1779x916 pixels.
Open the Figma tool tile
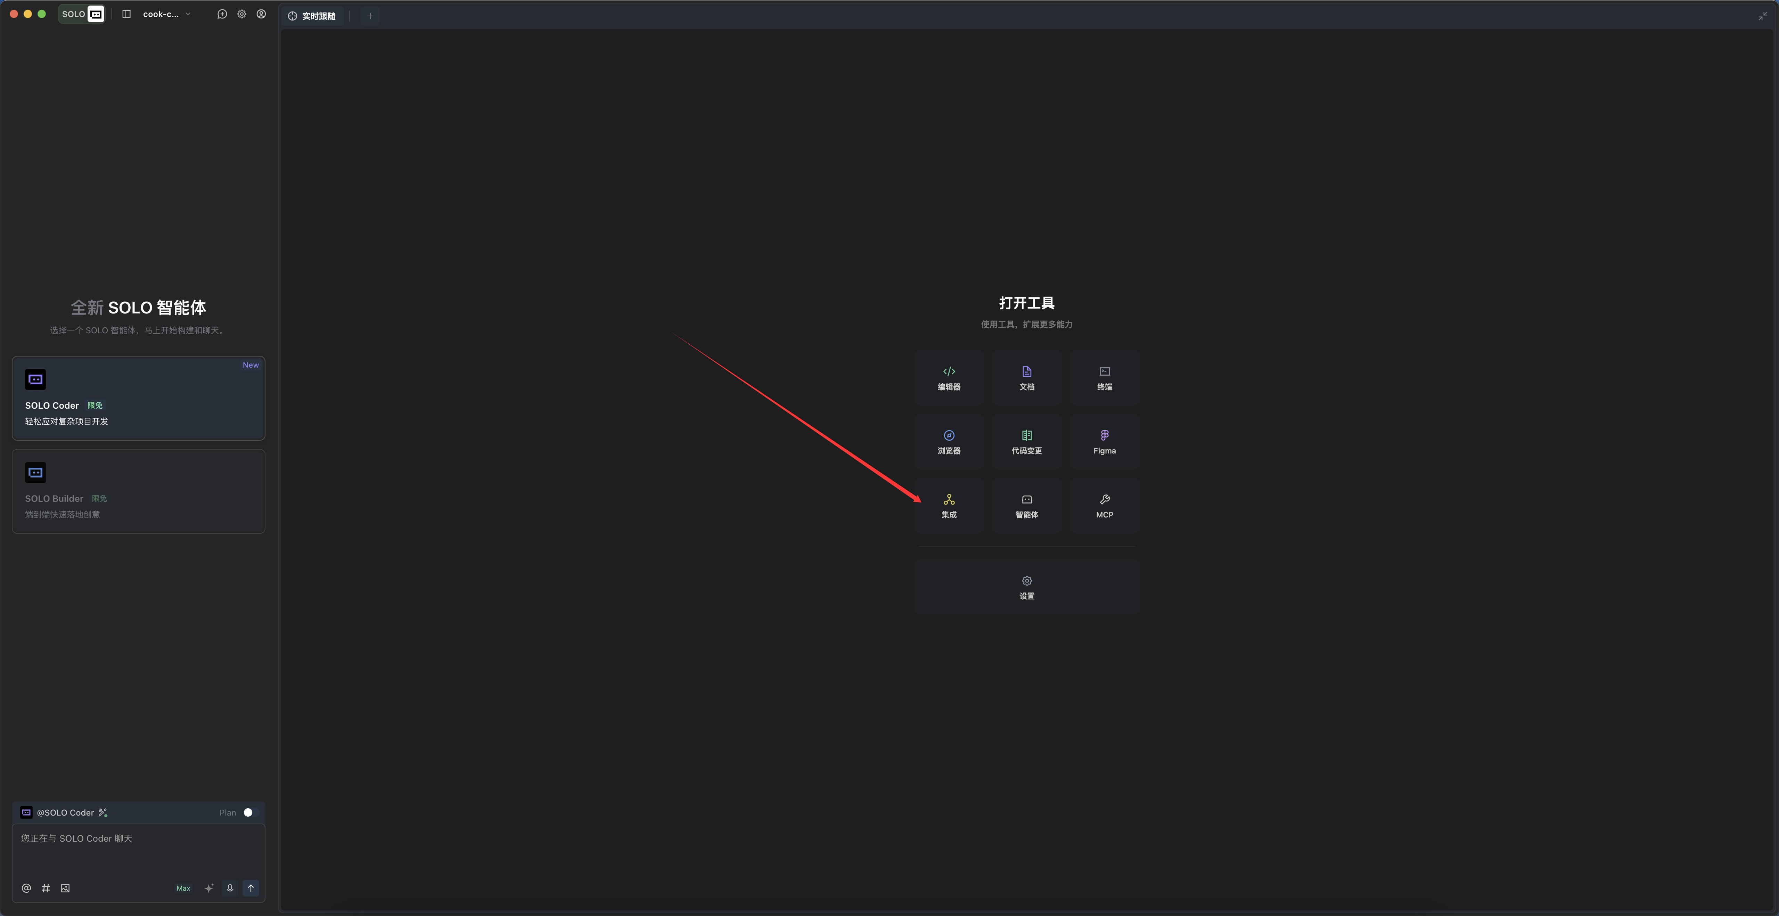tap(1104, 442)
